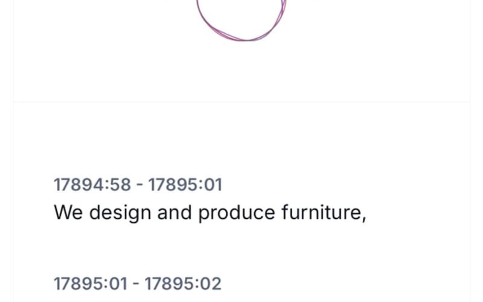Click the purple circular waveform graphic

pyautogui.click(x=241, y=20)
